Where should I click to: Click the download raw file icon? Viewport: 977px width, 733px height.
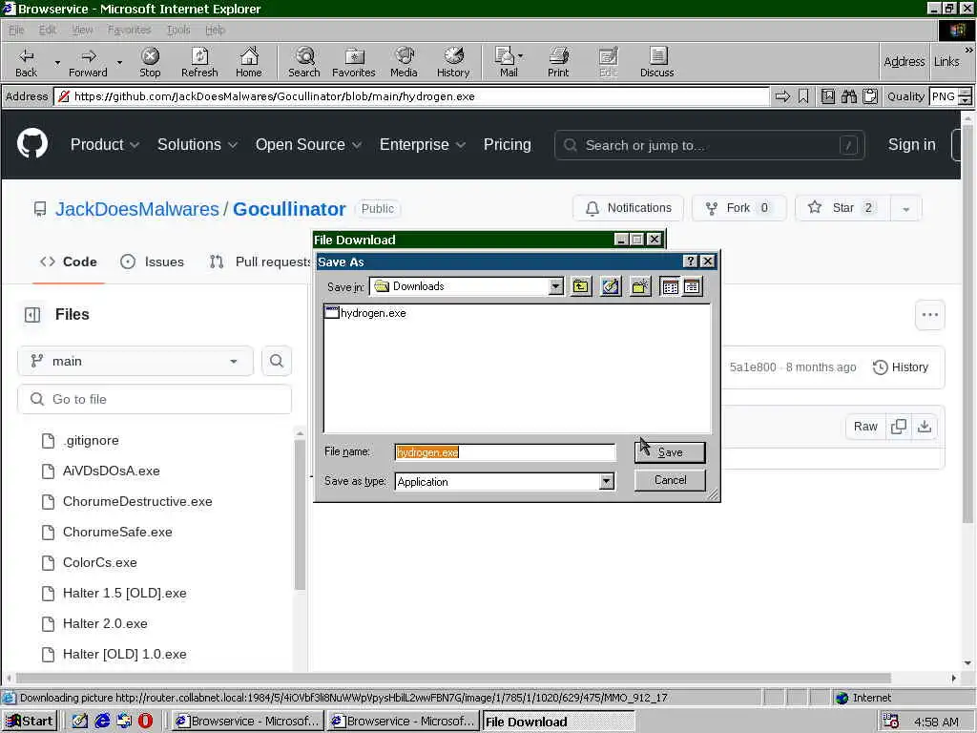coord(925,427)
